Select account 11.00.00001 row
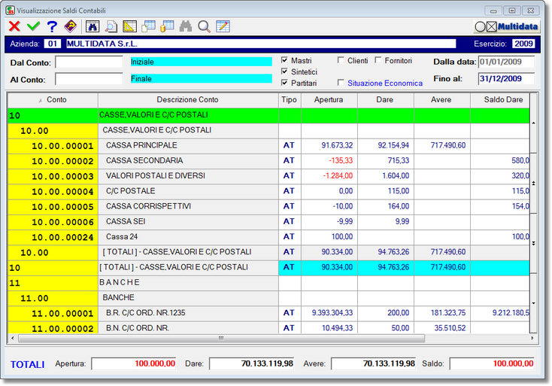The width and height of the screenshot is (552, 386). [x=268, y=313]
